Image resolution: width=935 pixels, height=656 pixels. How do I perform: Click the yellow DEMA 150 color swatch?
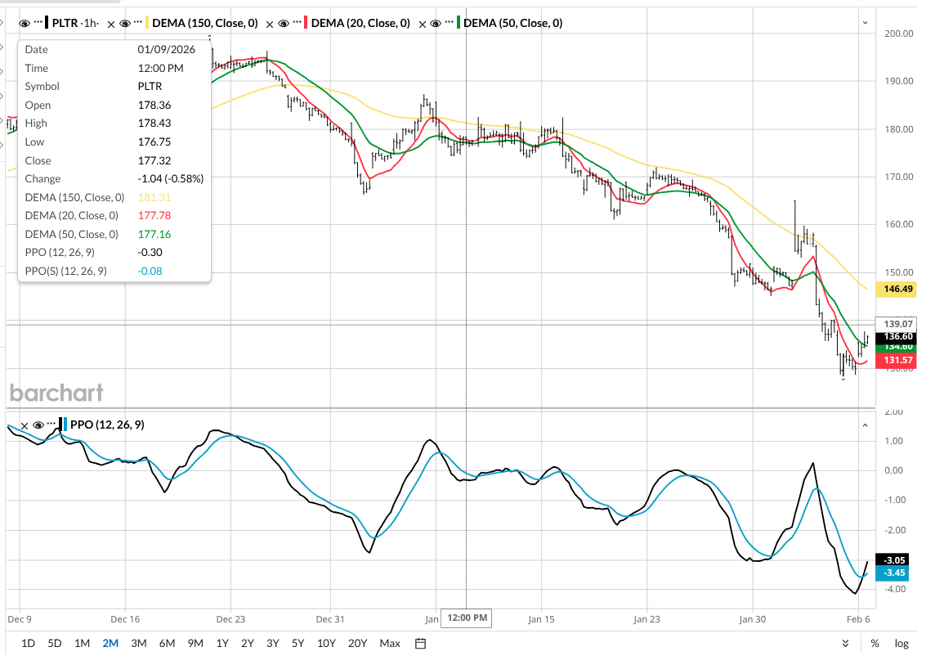[x=147, y=23]
